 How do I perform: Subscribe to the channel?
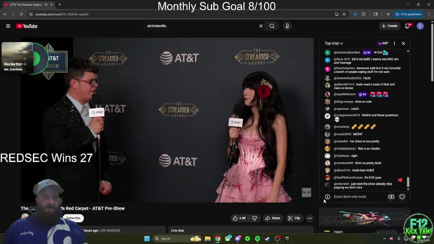pyautogui.click(x=73, y=218)
